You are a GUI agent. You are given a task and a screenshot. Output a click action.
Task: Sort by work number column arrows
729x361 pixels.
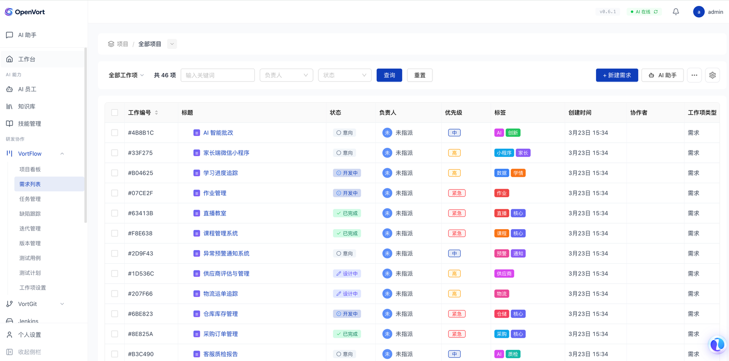pos(156,113)
